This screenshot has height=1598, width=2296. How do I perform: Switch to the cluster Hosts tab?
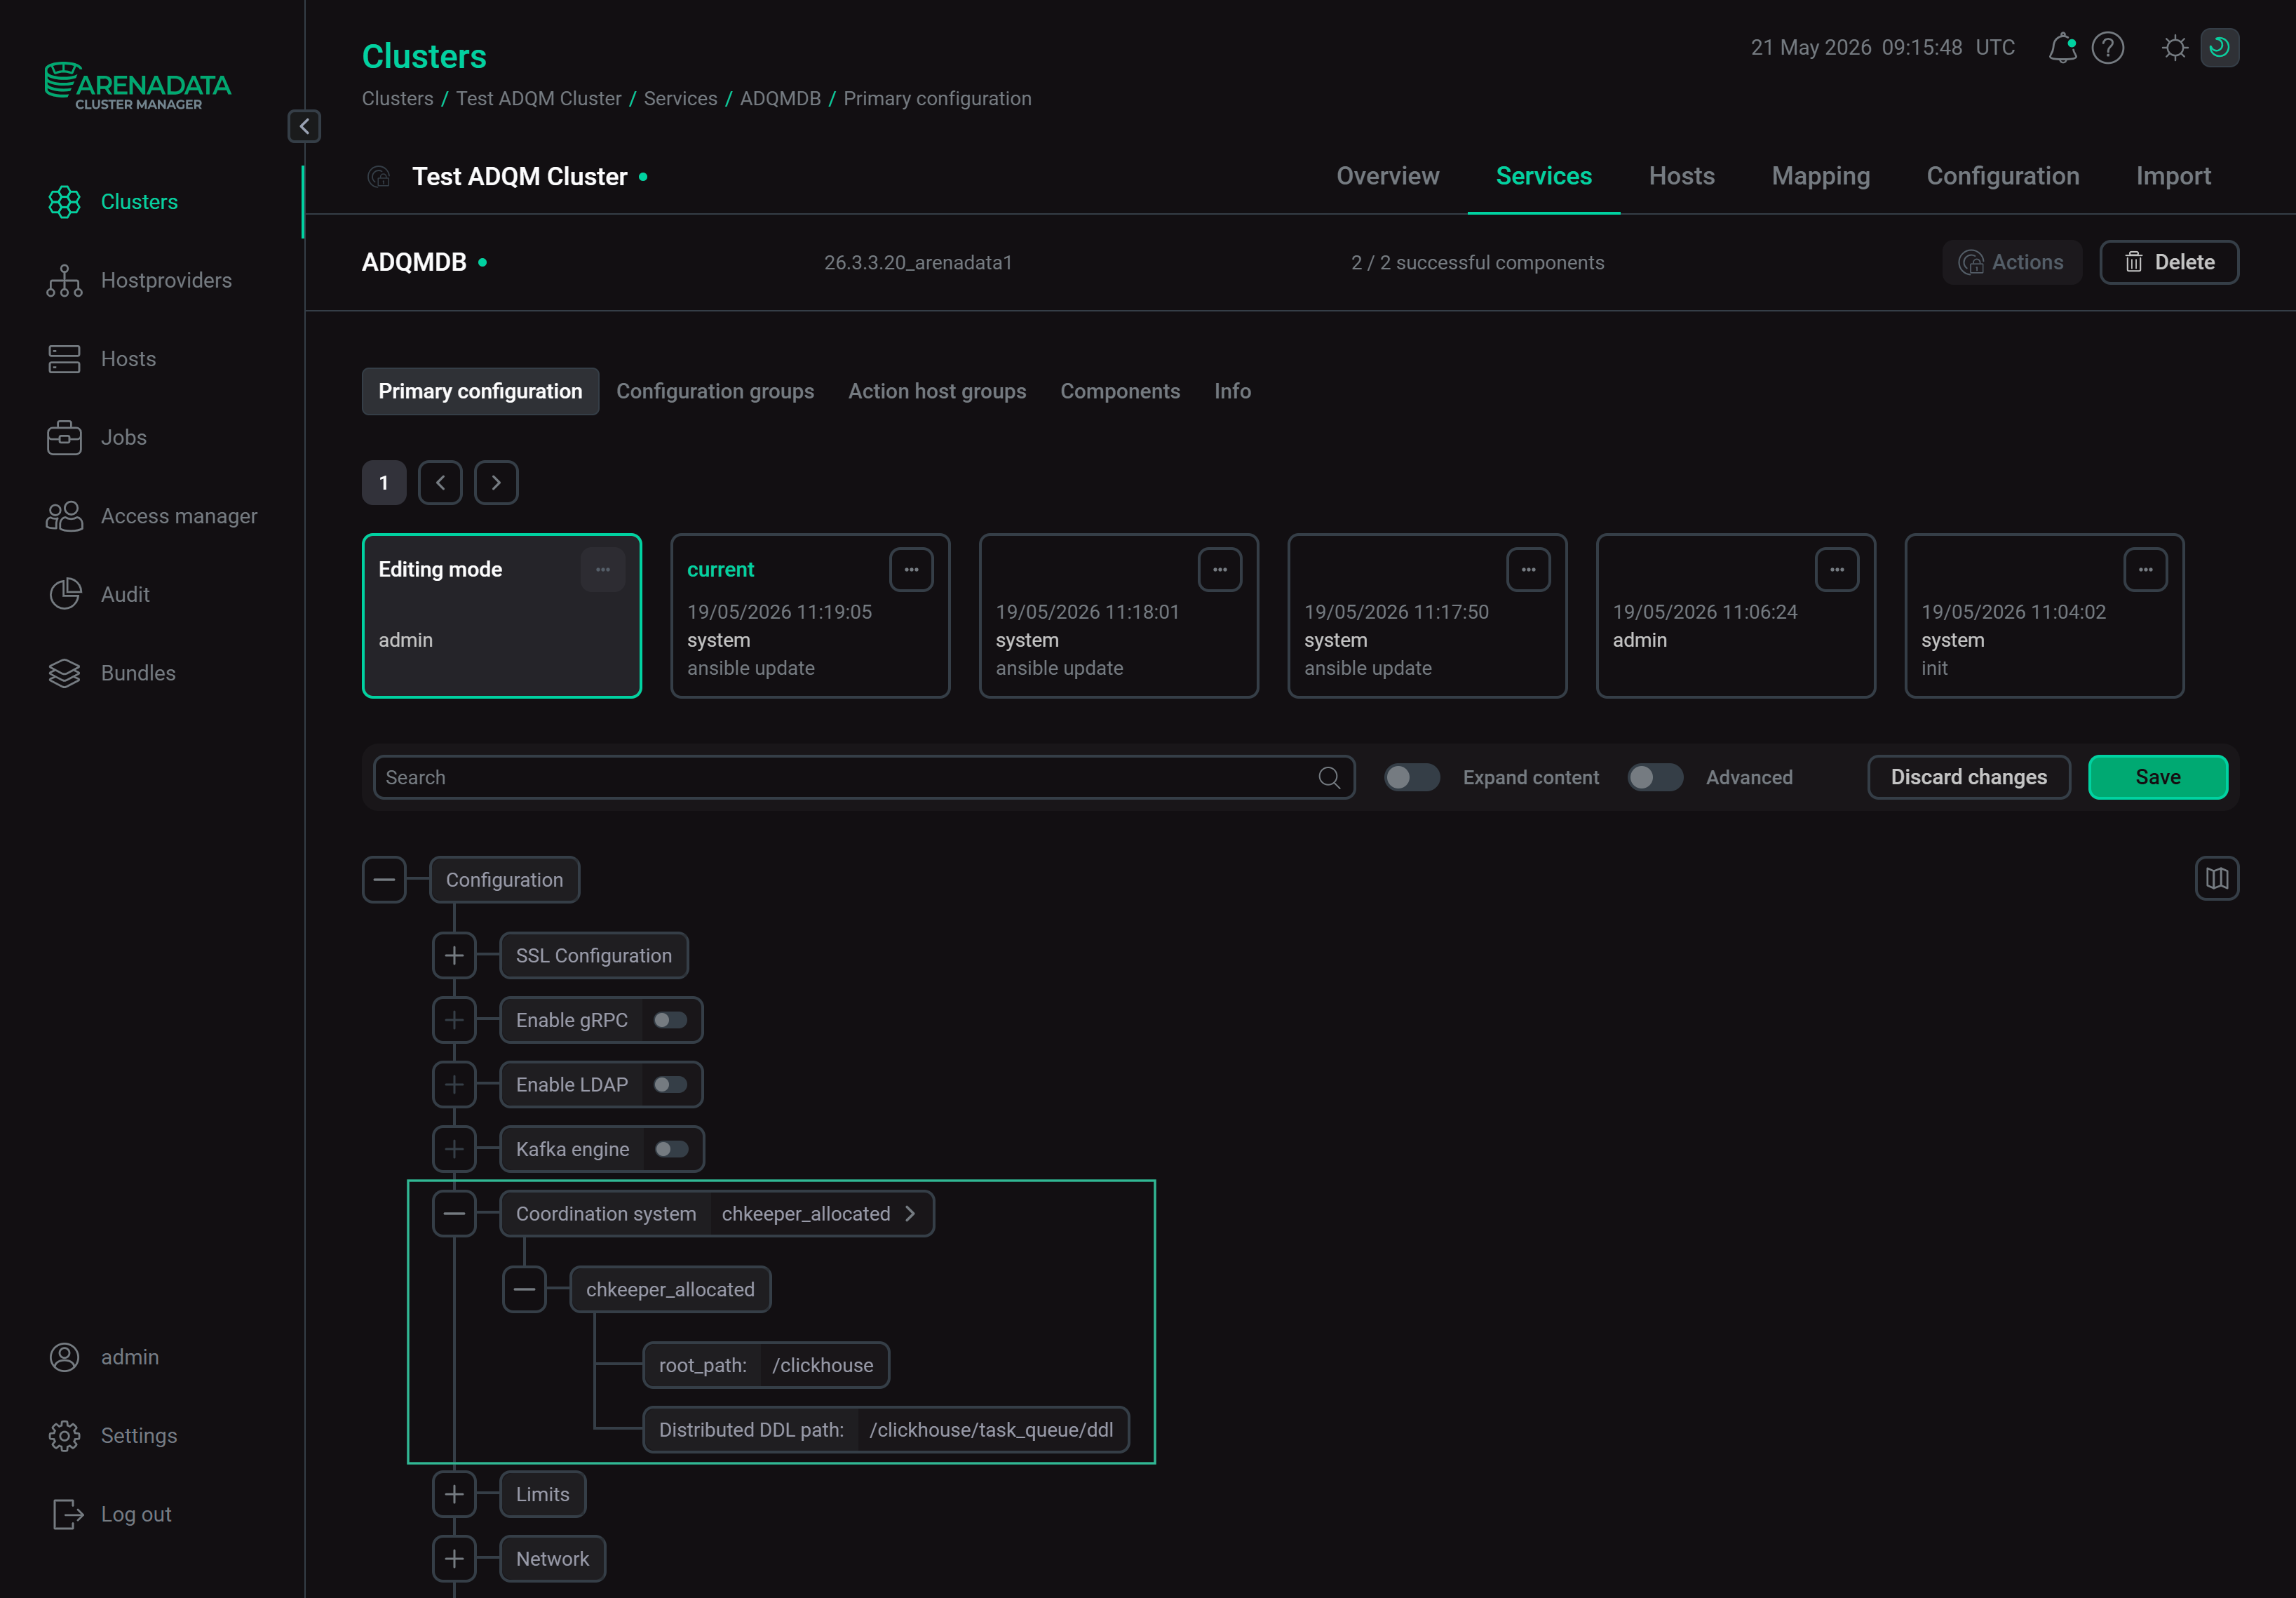click(1681, 176)
